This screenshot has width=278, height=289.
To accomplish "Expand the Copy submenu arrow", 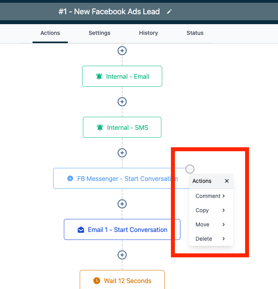I will (x=224, y=210).
